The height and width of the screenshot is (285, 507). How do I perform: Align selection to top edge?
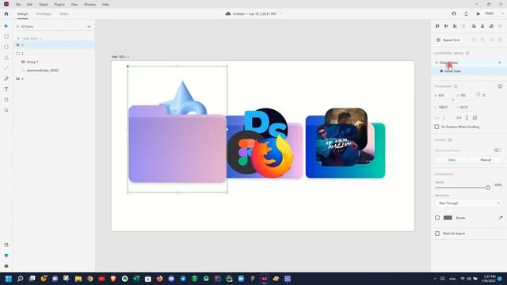[437, 26]
